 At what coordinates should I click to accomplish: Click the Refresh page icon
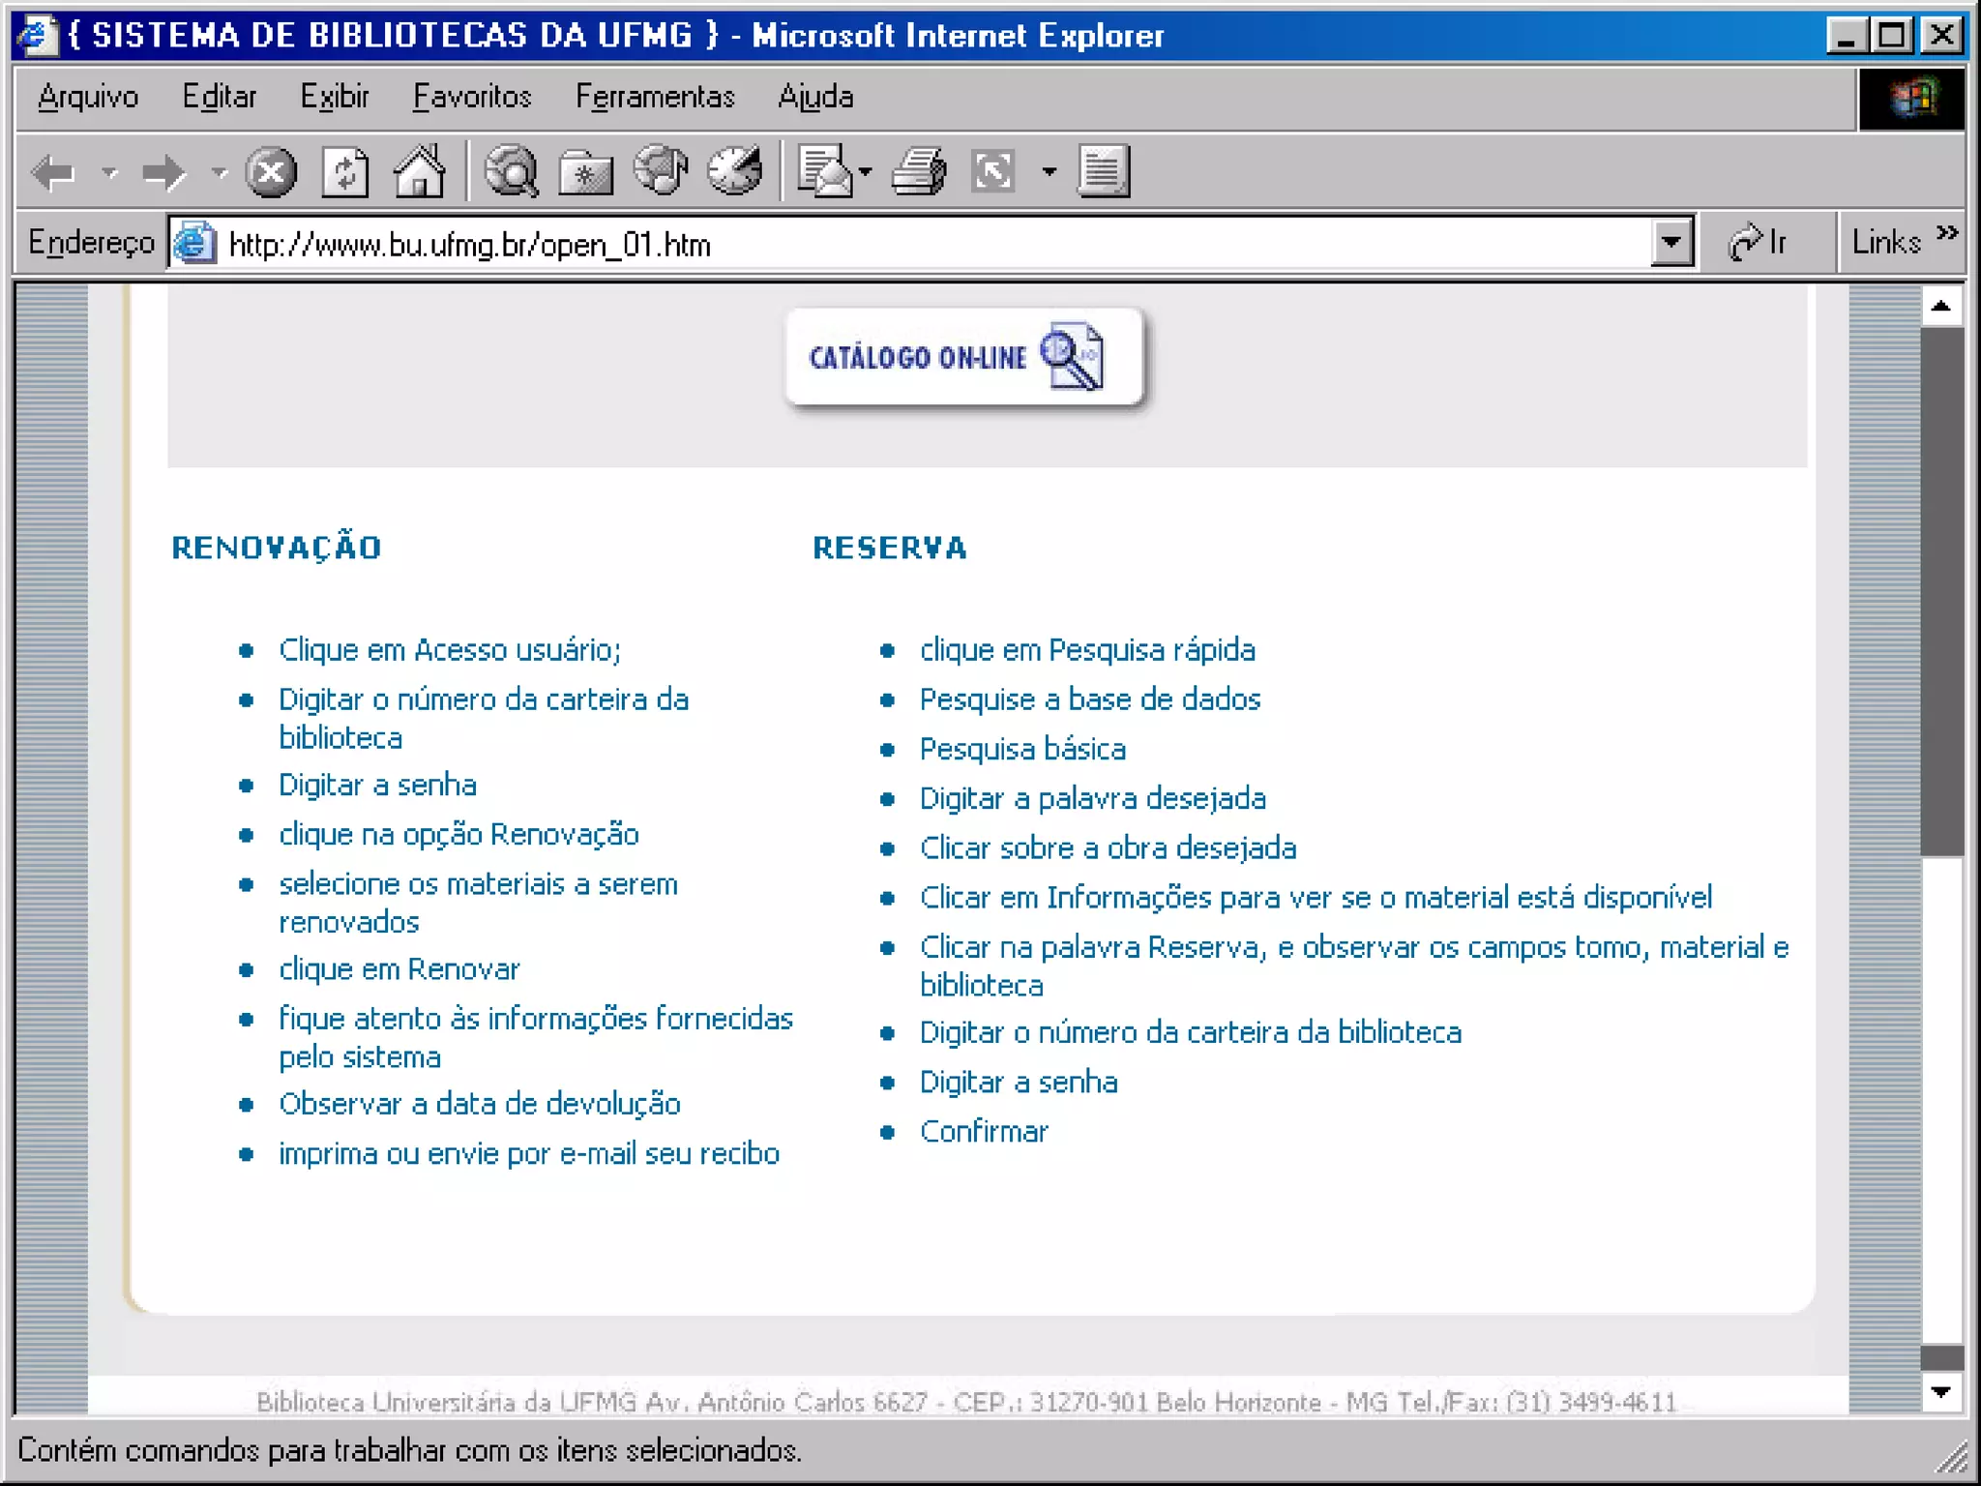coord(345,173)
